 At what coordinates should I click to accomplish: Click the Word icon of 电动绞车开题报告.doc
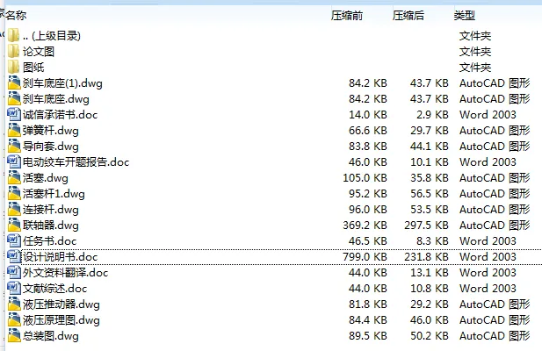14,161
